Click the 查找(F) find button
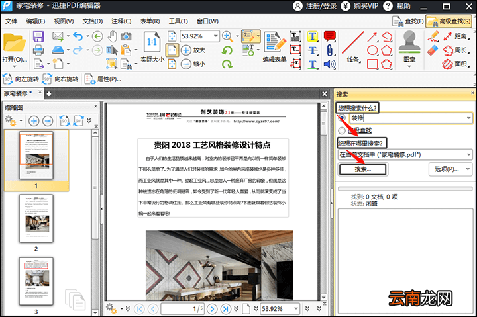This screenshot has height=317, width=477. (x=408, y=21)
